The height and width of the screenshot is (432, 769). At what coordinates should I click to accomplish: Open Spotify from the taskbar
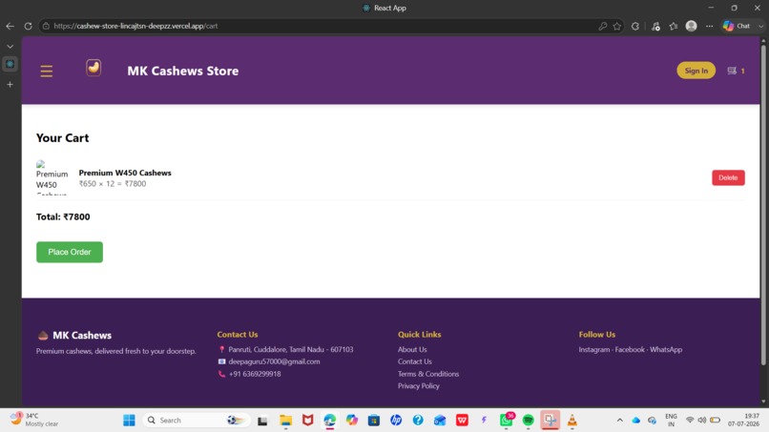[529, 421]
